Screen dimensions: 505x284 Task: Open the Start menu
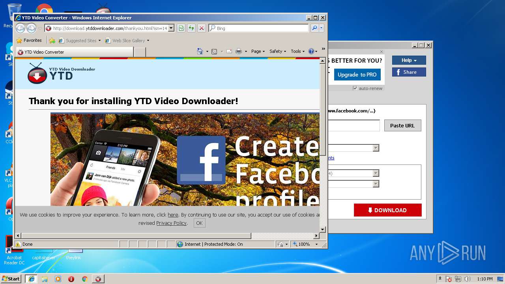click(11, 279)
